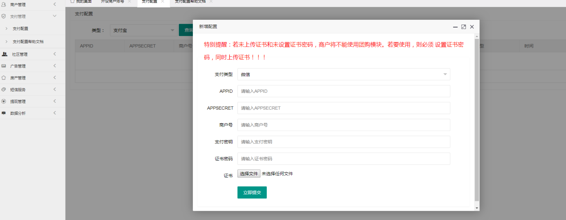Viewport: 566px width, 220px height.
Task: Click the 广告管理 sidebar icon
Action: tap(4, 66)
